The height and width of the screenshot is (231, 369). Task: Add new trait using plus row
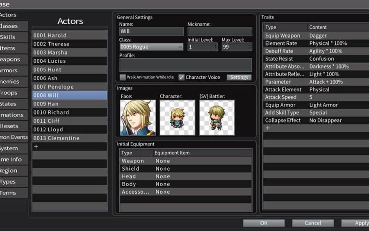268,128
